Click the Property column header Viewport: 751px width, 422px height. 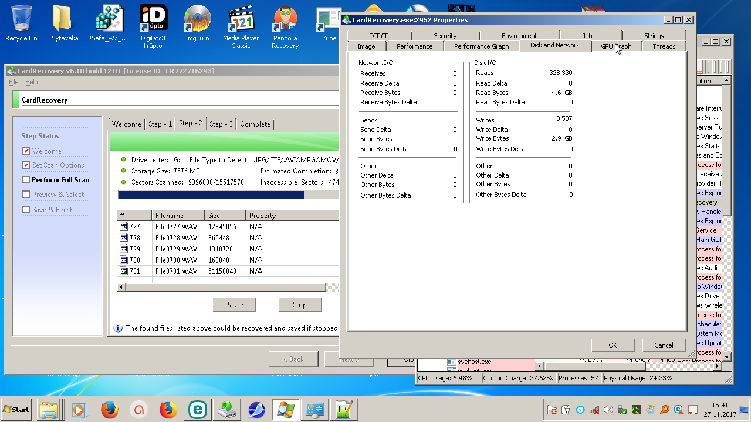click(292, 216)
